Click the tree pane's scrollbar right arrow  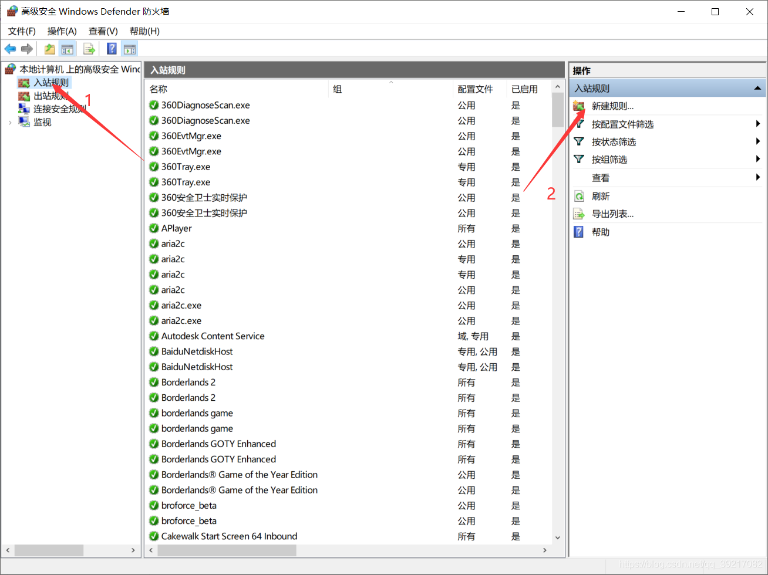coord(133,550)
